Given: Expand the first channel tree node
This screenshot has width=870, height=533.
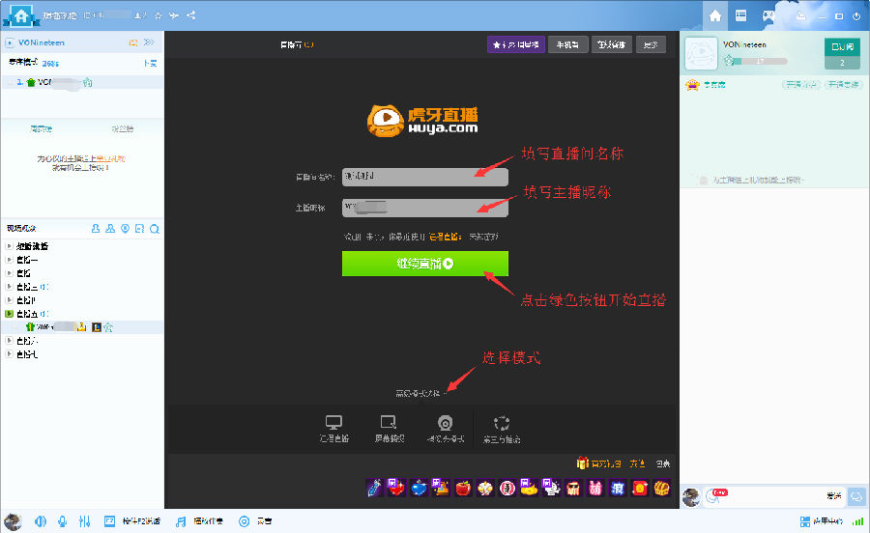Looking at the screenshot, I should click(x=9, y=245).
